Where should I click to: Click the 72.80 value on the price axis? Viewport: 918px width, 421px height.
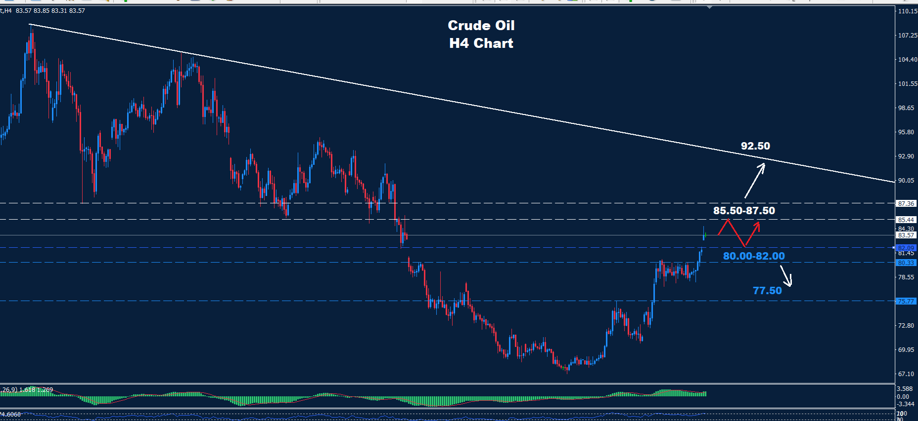coord(906,326)
